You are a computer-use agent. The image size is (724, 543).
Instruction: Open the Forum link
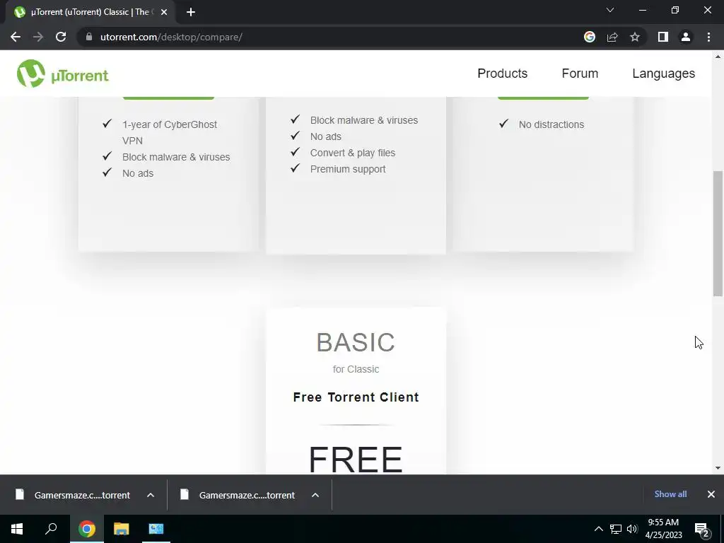click(580, 74)
